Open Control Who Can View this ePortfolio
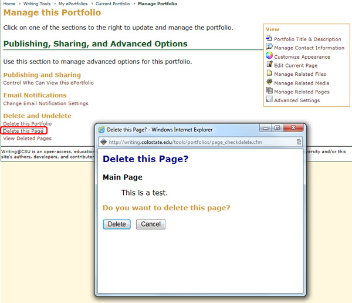The height and width of the screenshot is (303, 352). [48, 83]
